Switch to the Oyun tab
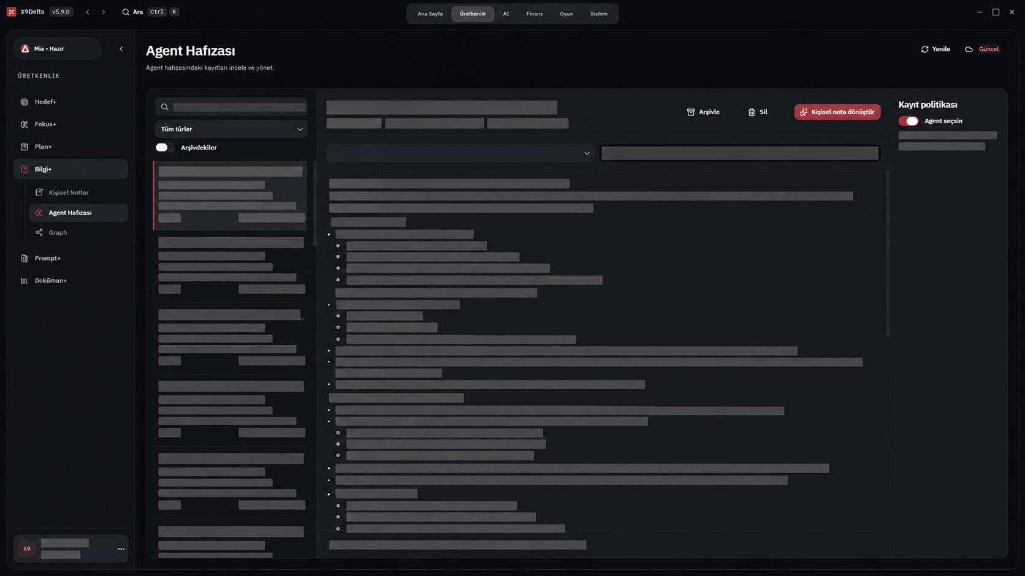This screenshot has height=576, width=1025. (x=566, y=14)
